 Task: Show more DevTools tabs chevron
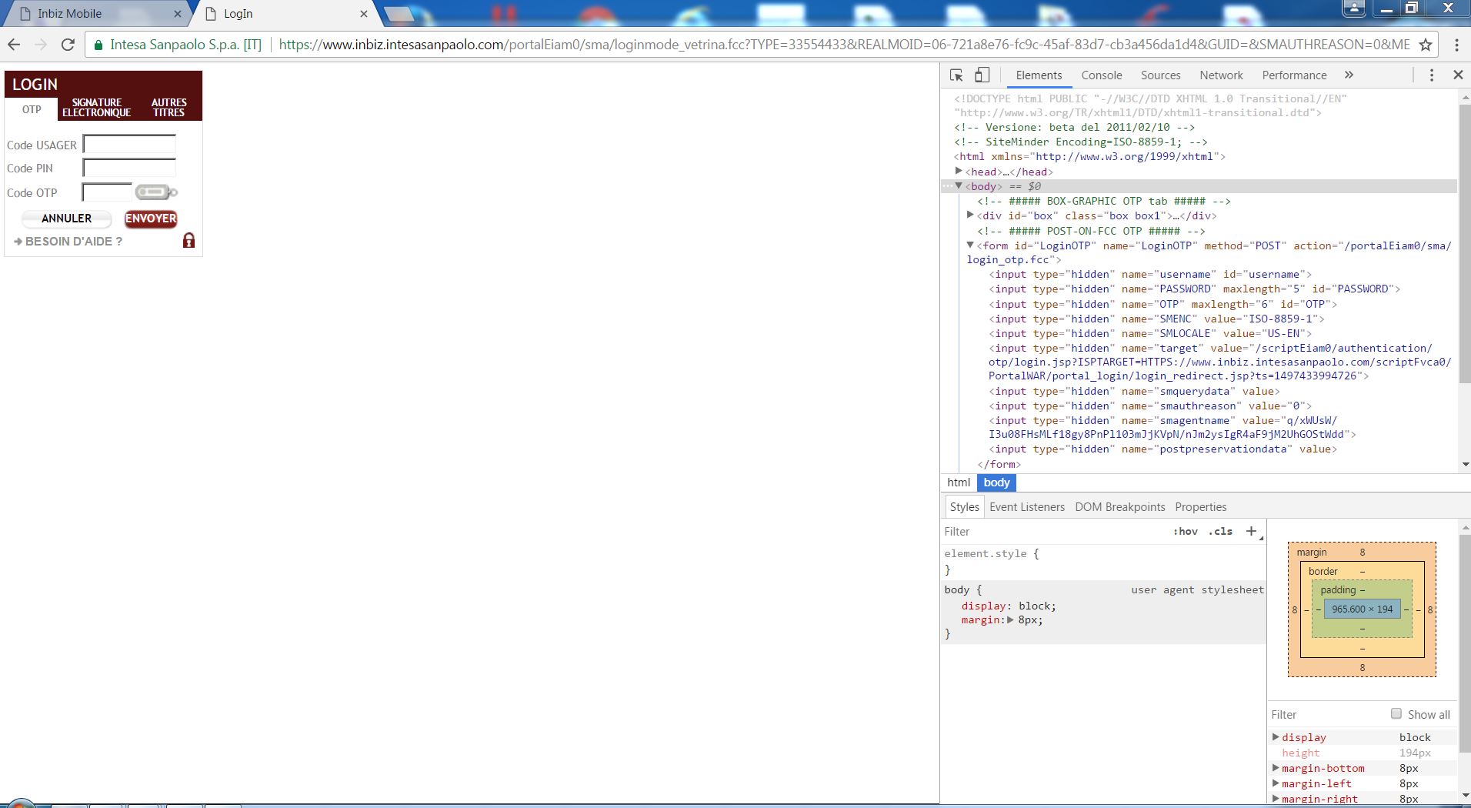click(1349, 75)
